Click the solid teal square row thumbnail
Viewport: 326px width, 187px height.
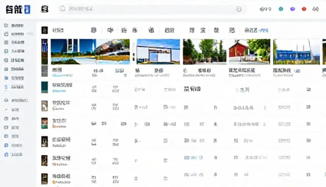point(44,87)
